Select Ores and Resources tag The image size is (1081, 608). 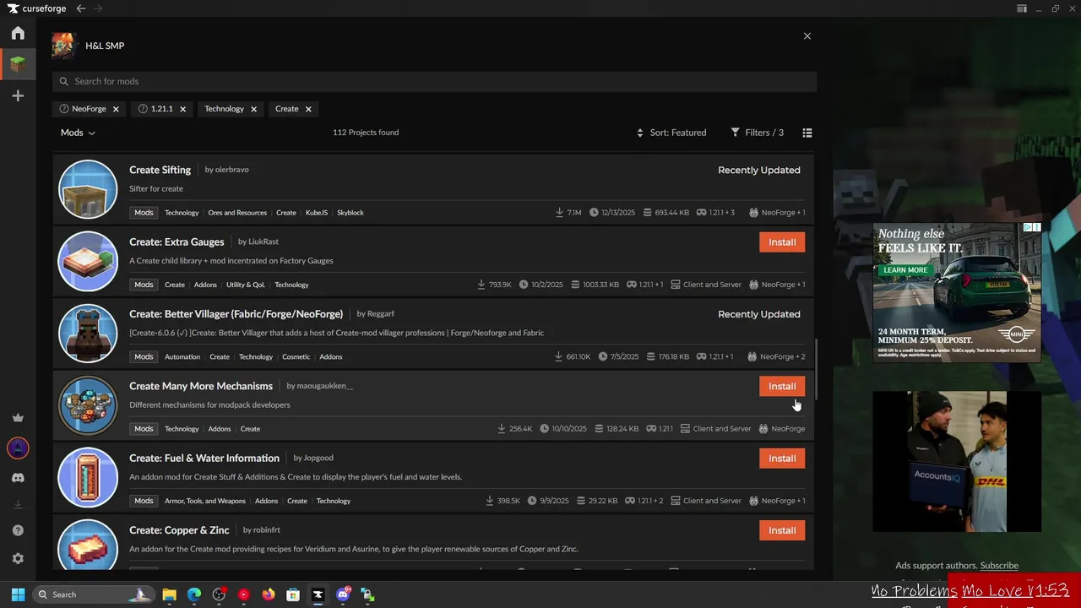coord(237,213)
